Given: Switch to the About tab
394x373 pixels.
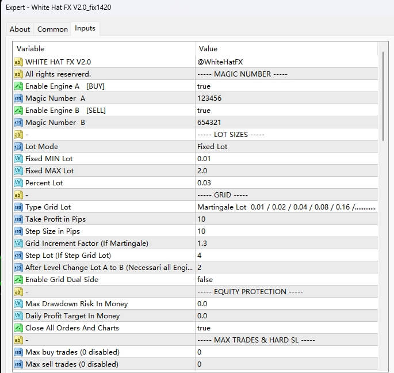Looking at the screenshot, I should (20, 29).
